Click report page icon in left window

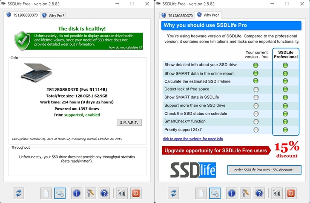[x=46, y=193]
